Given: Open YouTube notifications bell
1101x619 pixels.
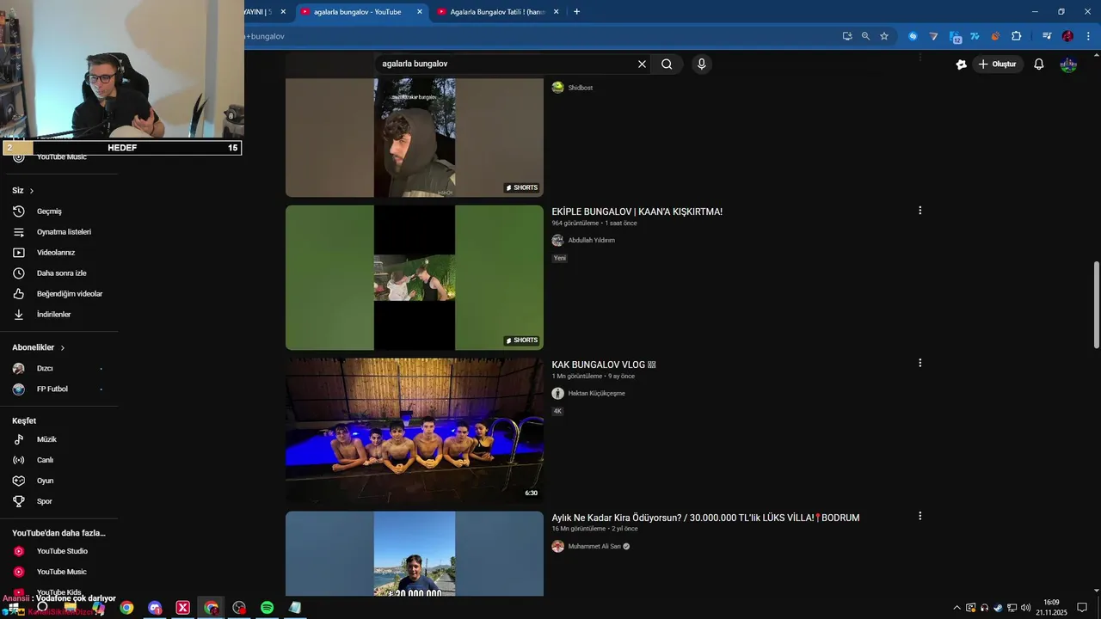Looking at the screenshot, I should (1039, 64).
